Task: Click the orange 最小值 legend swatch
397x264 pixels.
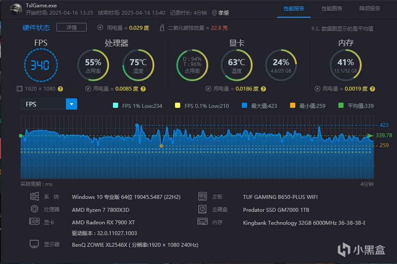Action: point(292,105)
